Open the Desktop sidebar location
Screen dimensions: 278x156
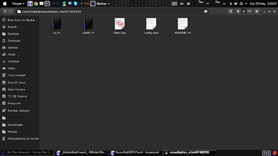(x=20, y=34)
